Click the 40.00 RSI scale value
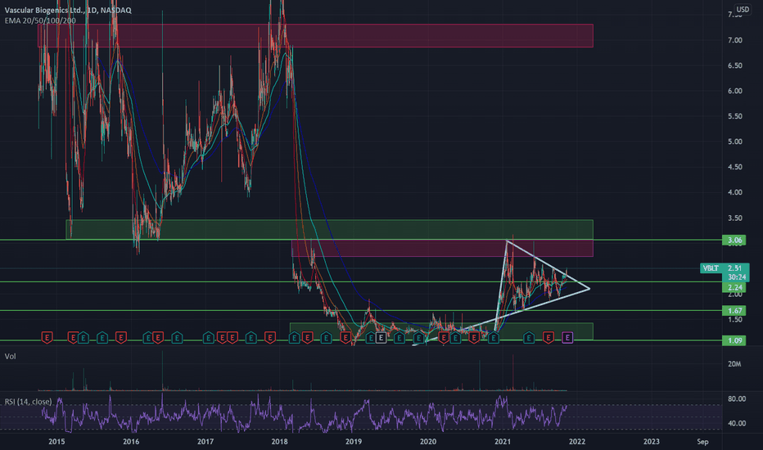The width and height of the screenshot is (763, 450). coord(737,423)
